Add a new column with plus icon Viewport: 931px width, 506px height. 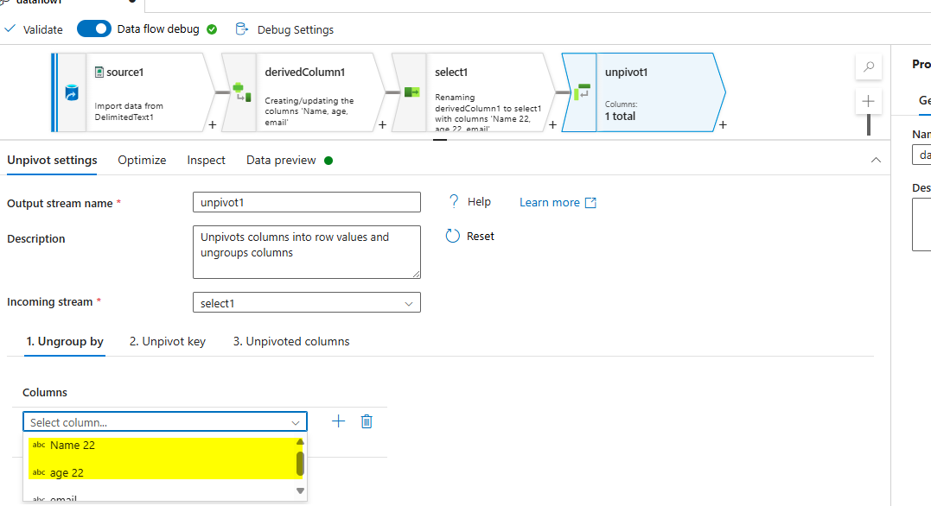coord(339,421)
